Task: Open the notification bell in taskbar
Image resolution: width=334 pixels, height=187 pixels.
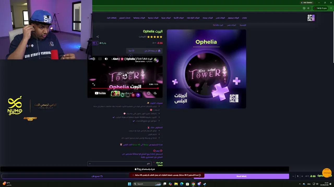Action: pos(331,184)
